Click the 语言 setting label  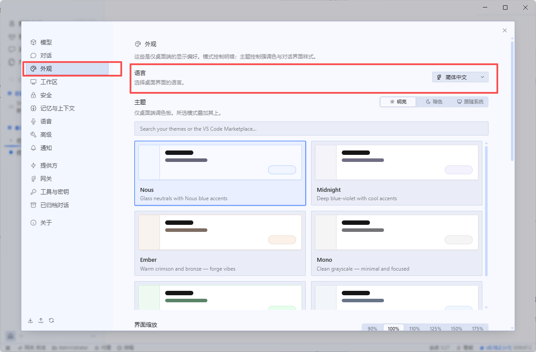(x=140, y=73)
